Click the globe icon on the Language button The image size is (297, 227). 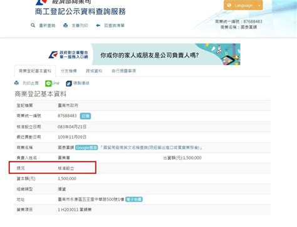tap(229, 5)
